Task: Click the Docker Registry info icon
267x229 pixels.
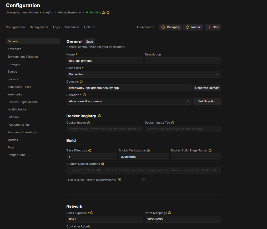Action: 100,116
